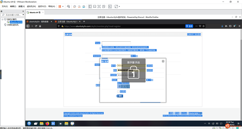The width and height of the screenshot is (242, 129).
Task: Tick the auto login checkbox
Action: tap(118, 91)
